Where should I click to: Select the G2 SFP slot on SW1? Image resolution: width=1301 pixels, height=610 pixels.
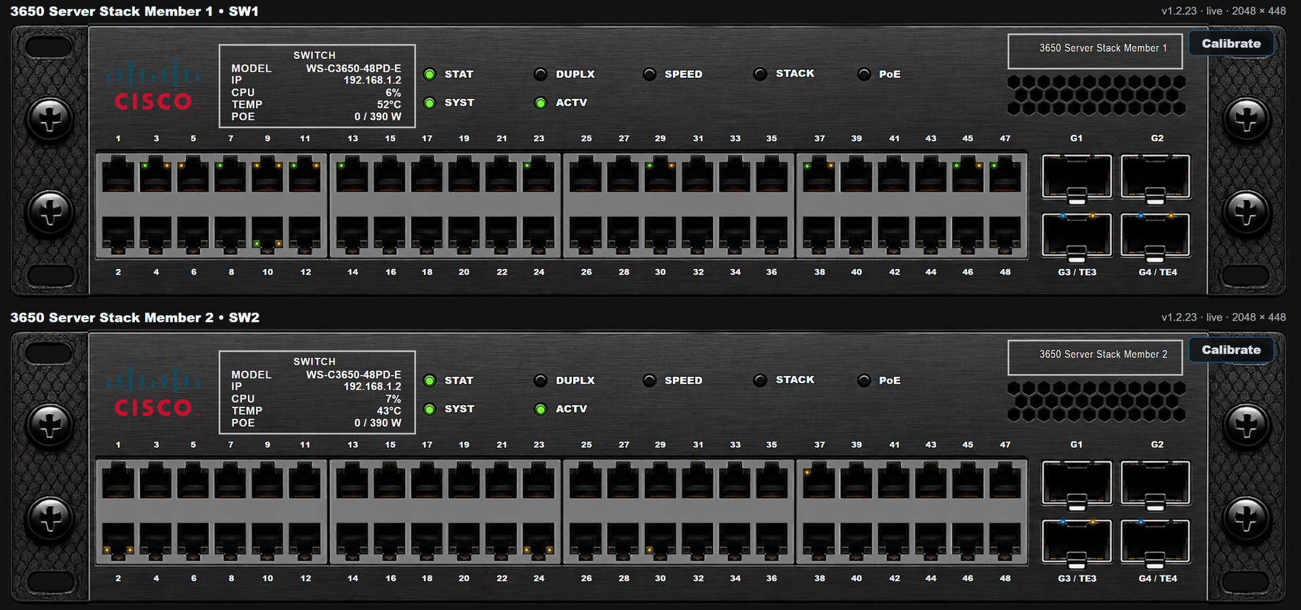[1155, 178]
